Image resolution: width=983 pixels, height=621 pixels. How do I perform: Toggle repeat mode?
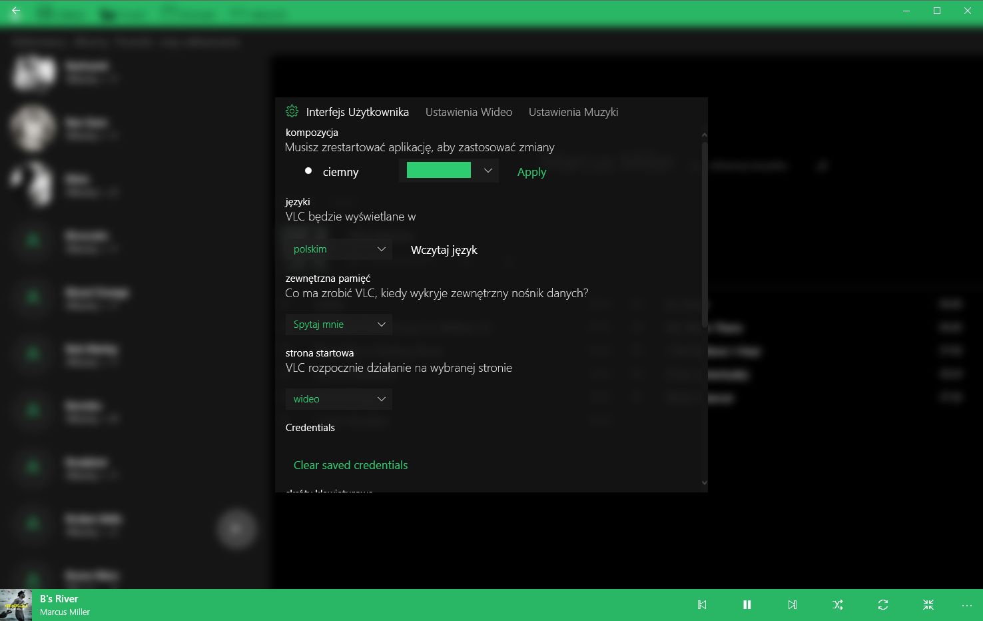[883, 604]
